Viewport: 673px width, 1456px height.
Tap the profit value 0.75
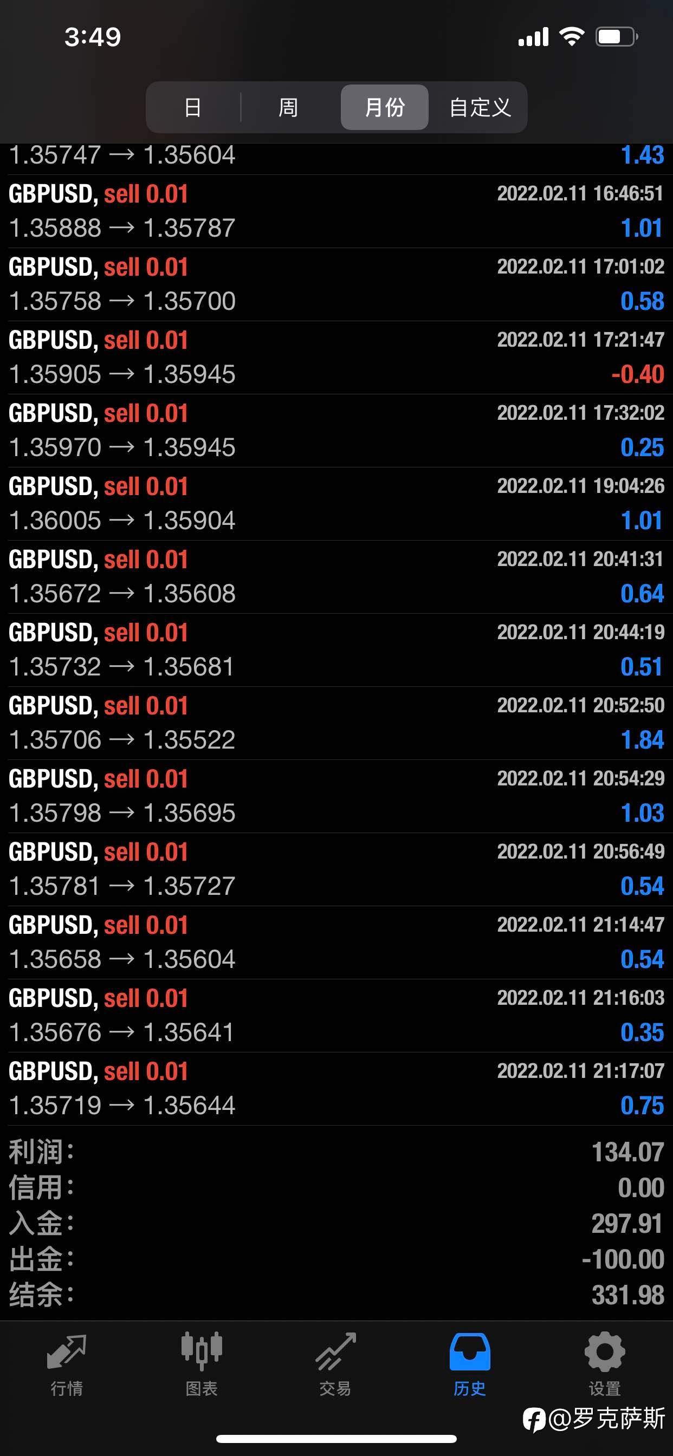(642, 1106)
